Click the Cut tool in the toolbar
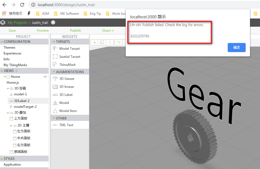Image resolution: width=260 pixels, height=169 pixels. pos(94,42)
